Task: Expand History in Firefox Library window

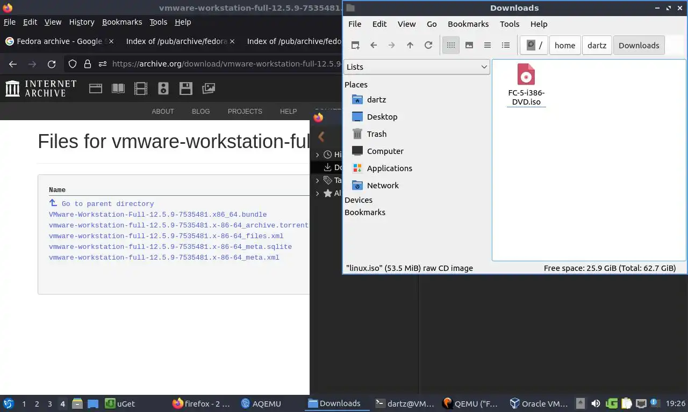Action: [318, 154]
